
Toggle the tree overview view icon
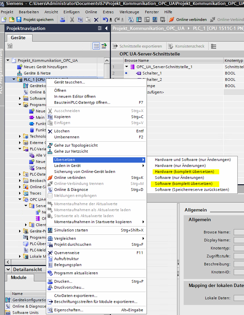(x=96, y=46)
